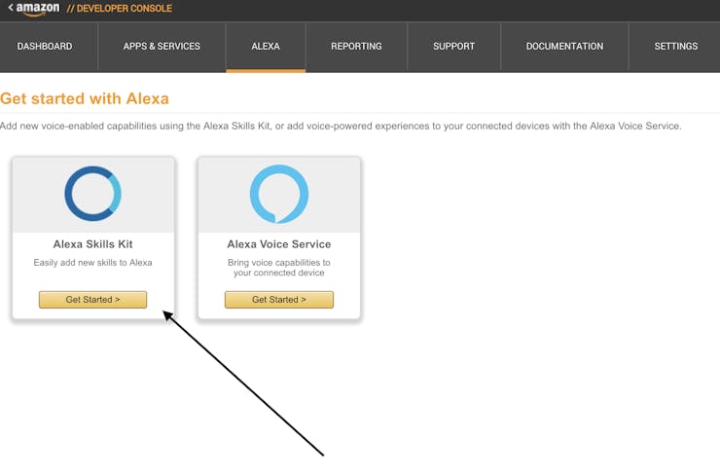Click the Alexa Voice Service card title

coord(278,244)
